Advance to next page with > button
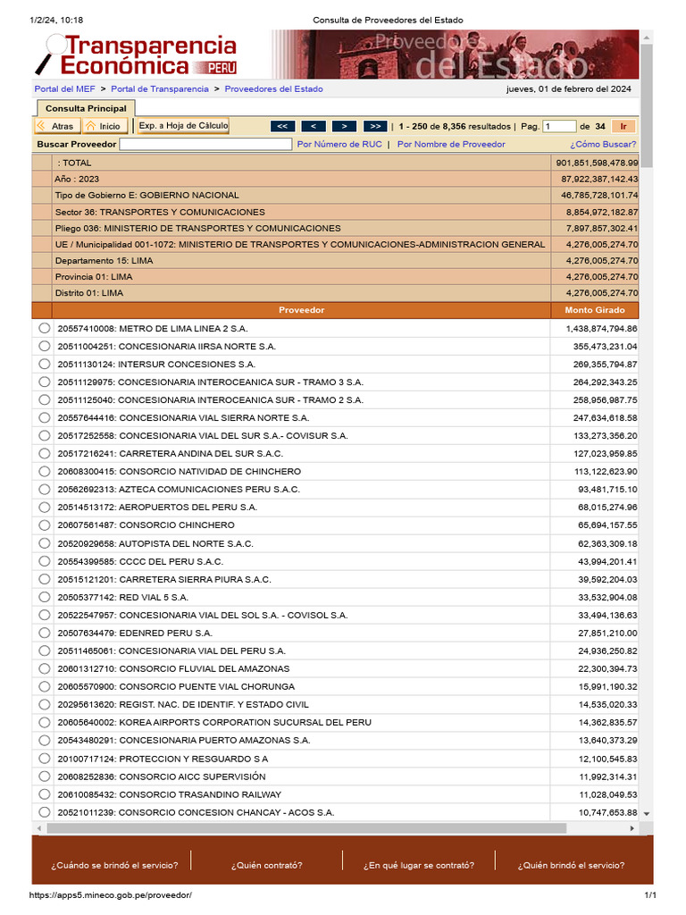The height and width of the screenshot is (915, 686). [344, 126]
